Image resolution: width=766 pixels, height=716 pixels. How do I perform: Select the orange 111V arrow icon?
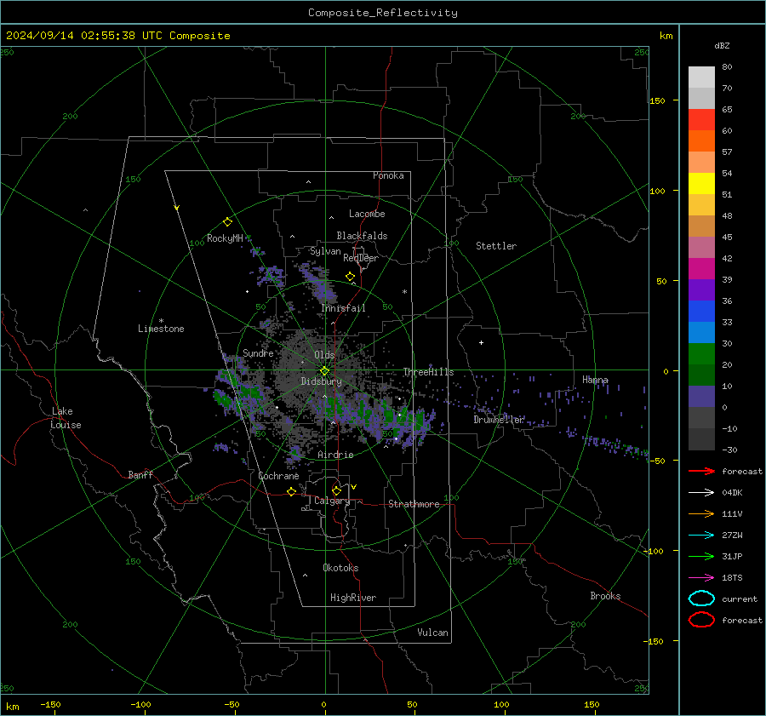pos(701,513)
